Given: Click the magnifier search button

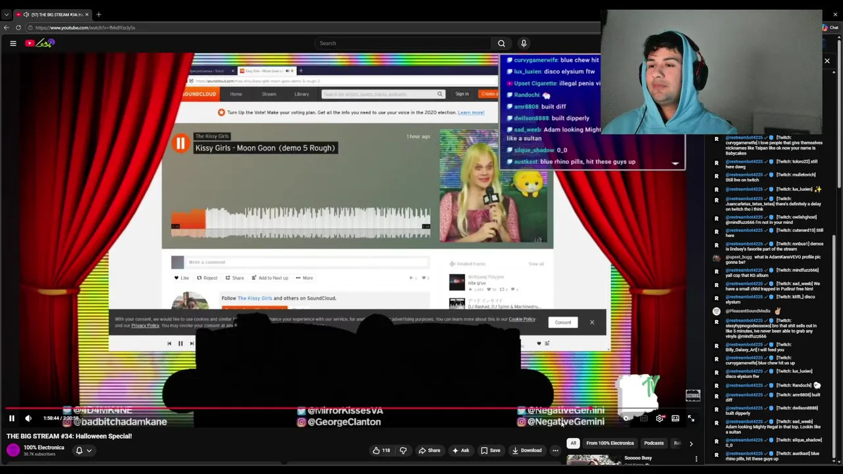Looking at the screenshot, I should [x=501, y=43].
